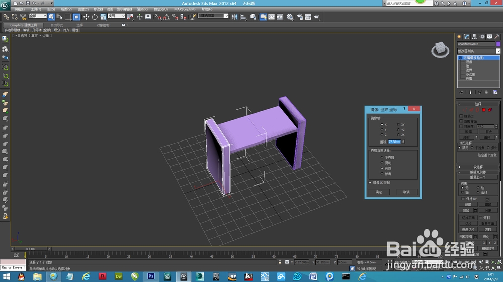This screenshot has width=503, height=282.
Task: Collapse the 可编辑多边形 modifier tree
Action: coord(460,58)
